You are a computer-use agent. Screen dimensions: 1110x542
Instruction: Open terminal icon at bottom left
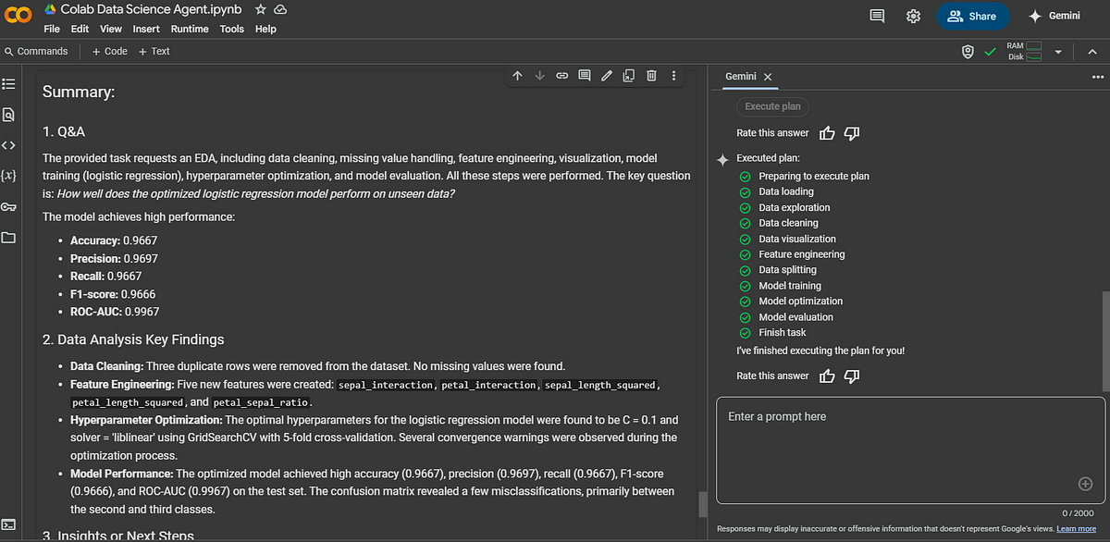pyautogui.click(x=9, y=524)
